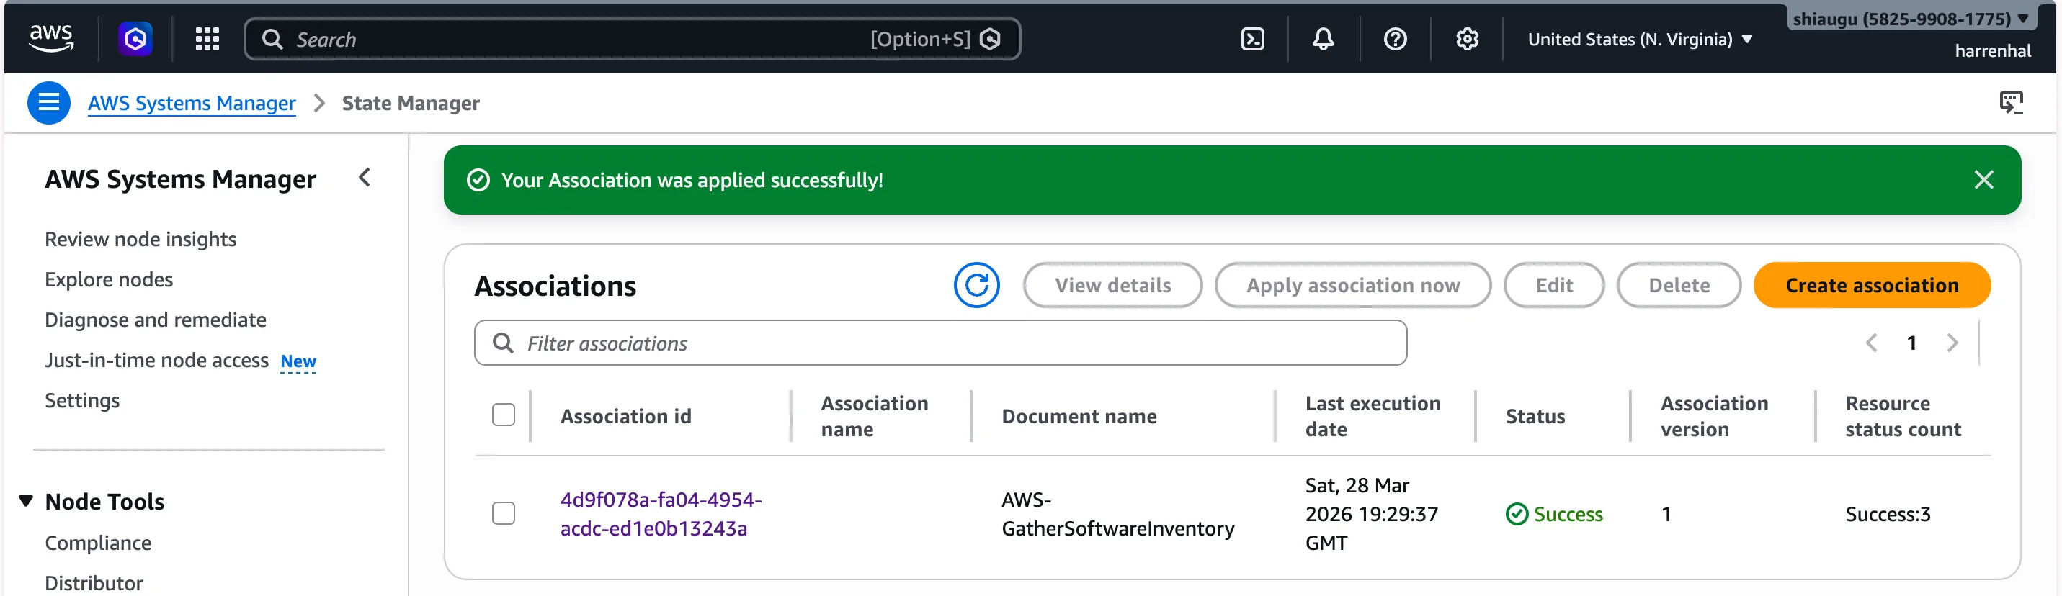Click the green success check icon in banner
2062x596 pixels.
pos(478,180)
